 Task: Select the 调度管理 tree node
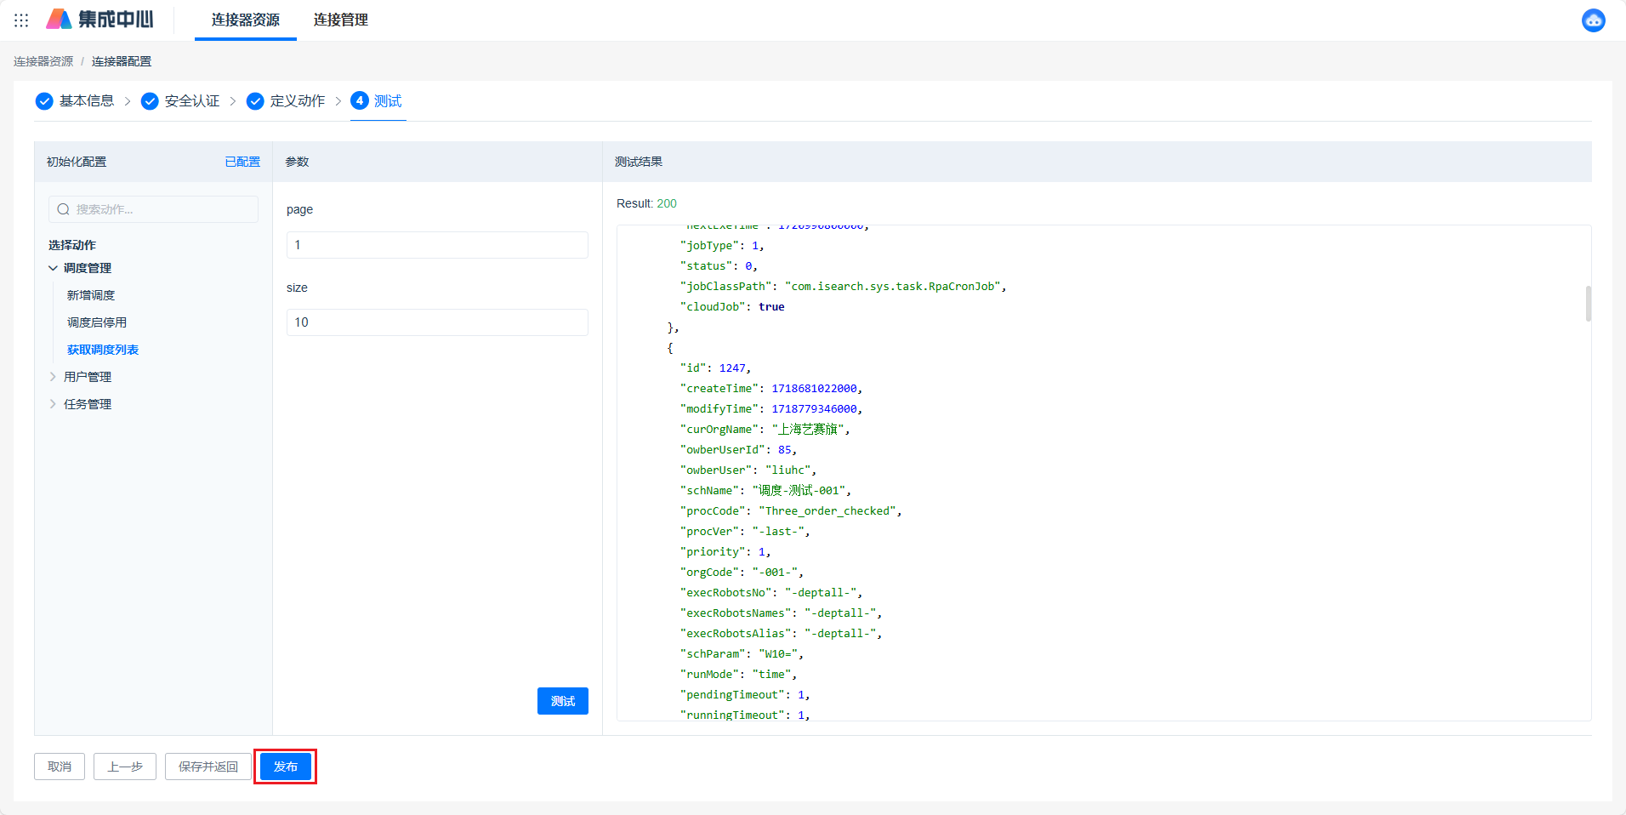[x=88, y=268]
